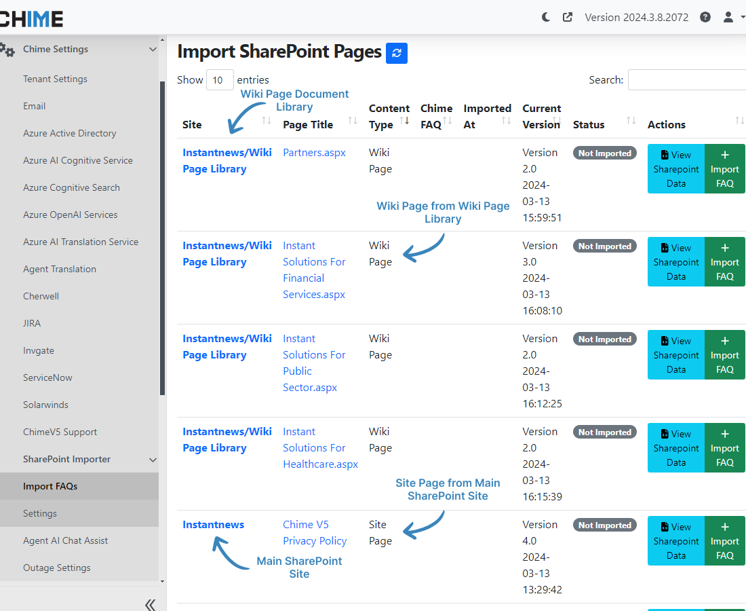Click the sidebar vertical scrollbar thumb
Image resolution: width=746 pixels, height=611 pixels.
click(x=162, y=238)
